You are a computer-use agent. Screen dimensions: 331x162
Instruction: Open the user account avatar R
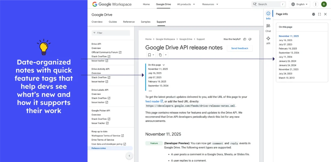point(324,4)
